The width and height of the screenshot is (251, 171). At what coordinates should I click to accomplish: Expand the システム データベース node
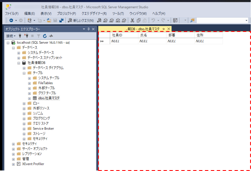point(19,53)
